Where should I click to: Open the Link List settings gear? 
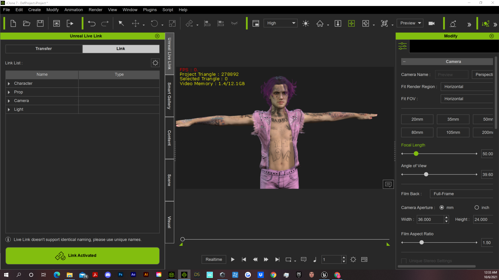[155, 63]
